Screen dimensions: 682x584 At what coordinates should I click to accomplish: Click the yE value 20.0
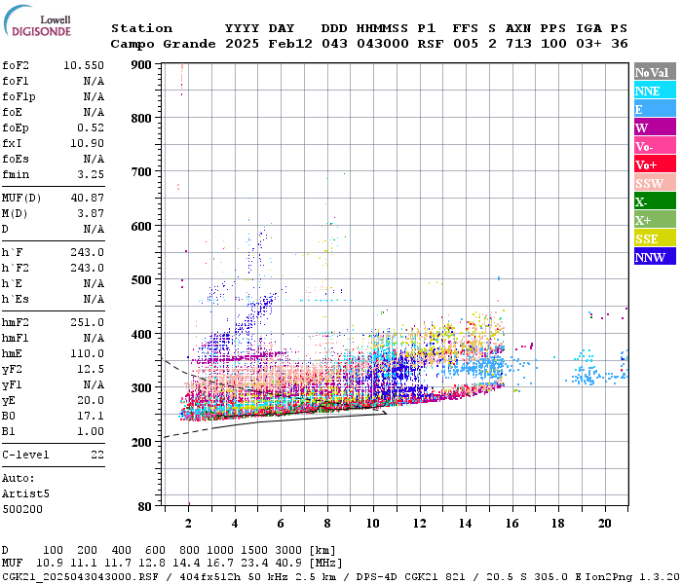click(91, 401)
